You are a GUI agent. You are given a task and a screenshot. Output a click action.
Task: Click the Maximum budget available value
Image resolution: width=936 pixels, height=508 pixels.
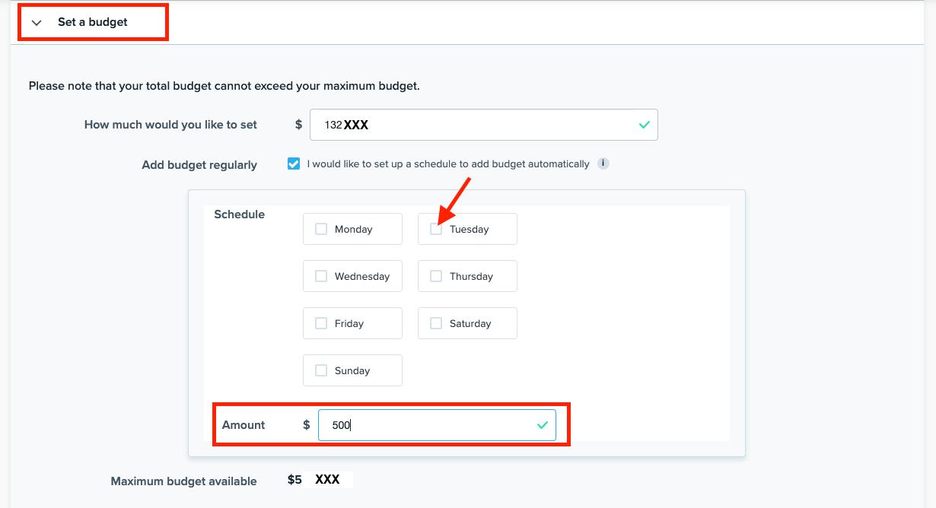coord(318,480)
